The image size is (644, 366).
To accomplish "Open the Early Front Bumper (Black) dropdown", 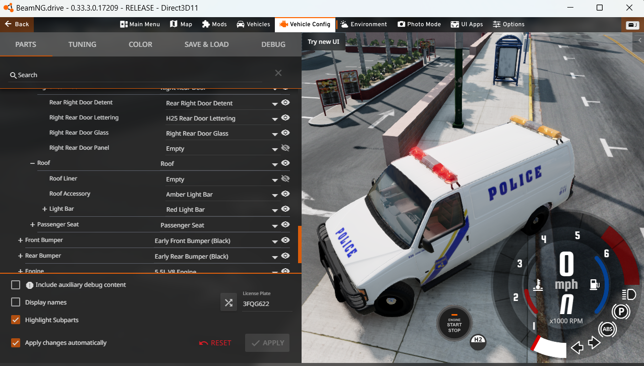I will (x=217, y=241).
